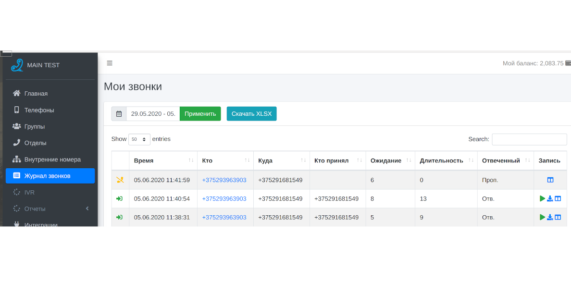The image size is (571, 296).
Task: Open the Внутренние номера section icon in sidebar
Action: [16, 159]
